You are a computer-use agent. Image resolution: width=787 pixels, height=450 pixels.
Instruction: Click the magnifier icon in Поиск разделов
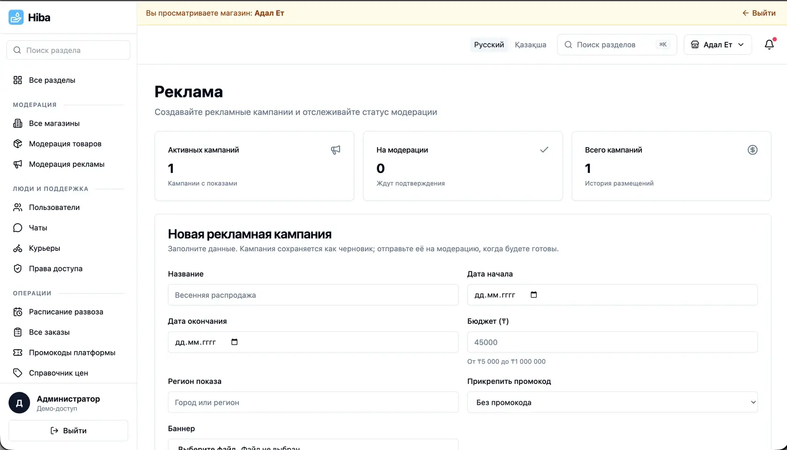(568, 45)
